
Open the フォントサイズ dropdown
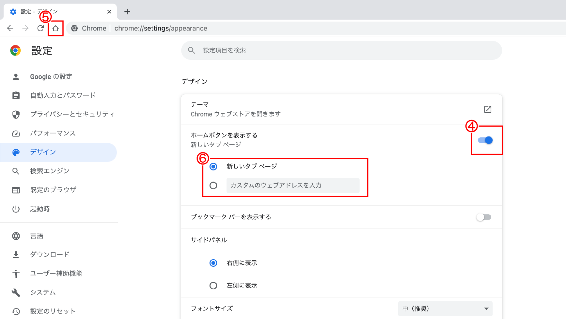tap(445, 308)
